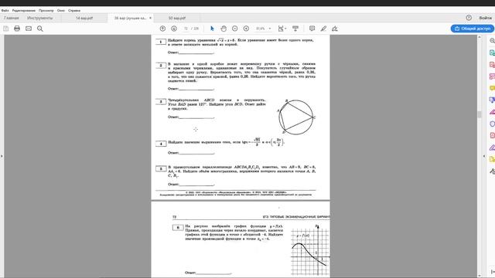Click the scrollbar up arrow
Image resolution: width=495 pixels, height=278 pixels.
click(480, 37)
